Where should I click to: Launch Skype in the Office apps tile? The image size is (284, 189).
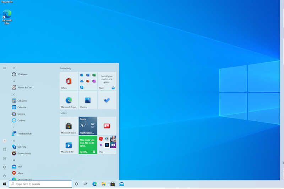(x=82, y=87)
